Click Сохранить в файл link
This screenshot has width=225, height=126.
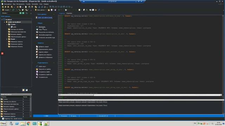(x=44, y=72)
